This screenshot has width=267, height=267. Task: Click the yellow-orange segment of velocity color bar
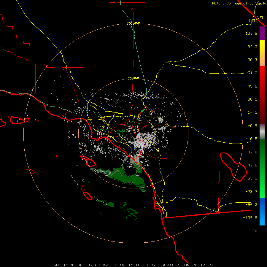coord(262,53)
